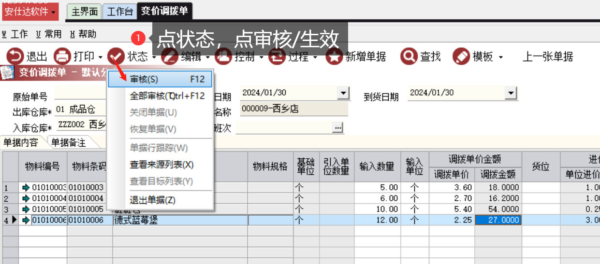Click the 编辑 pencil icon
Image resolution: width=600 pixels, height=264 pixels.
pos(169,56)
